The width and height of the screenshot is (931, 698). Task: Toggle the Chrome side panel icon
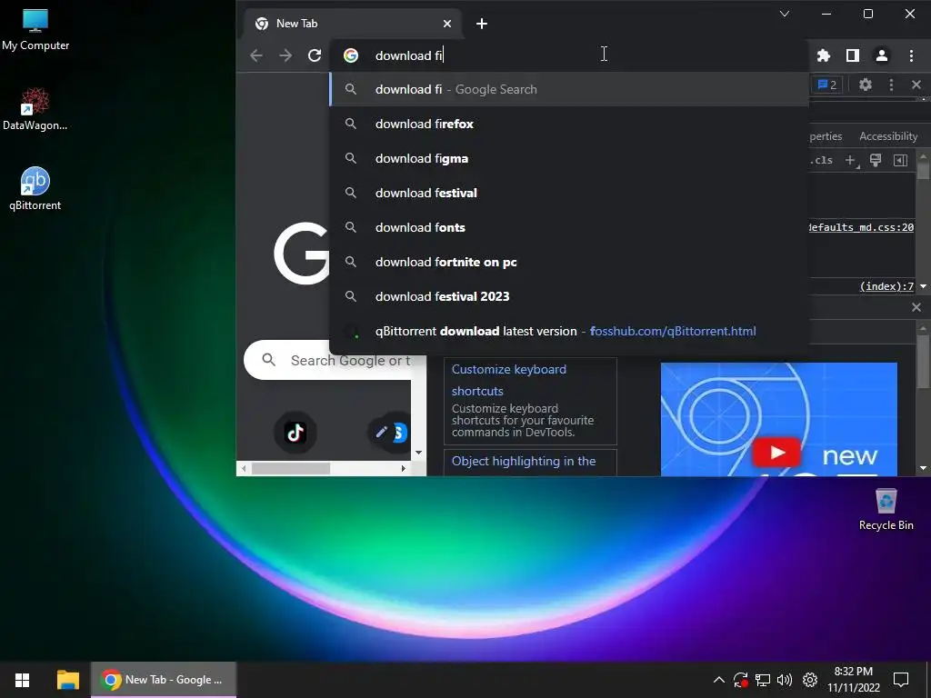[x=853, y=55]
